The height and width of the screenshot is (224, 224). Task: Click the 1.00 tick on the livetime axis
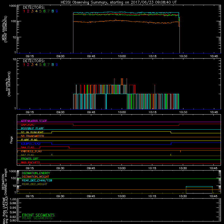(x=13, y=199)
